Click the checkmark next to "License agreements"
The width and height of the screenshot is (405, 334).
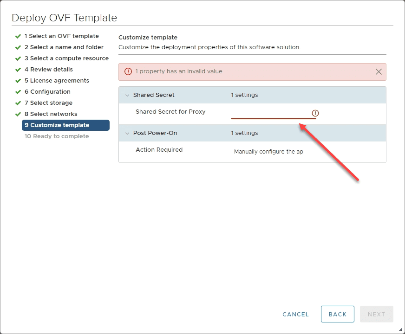click(x=18, y=80)
